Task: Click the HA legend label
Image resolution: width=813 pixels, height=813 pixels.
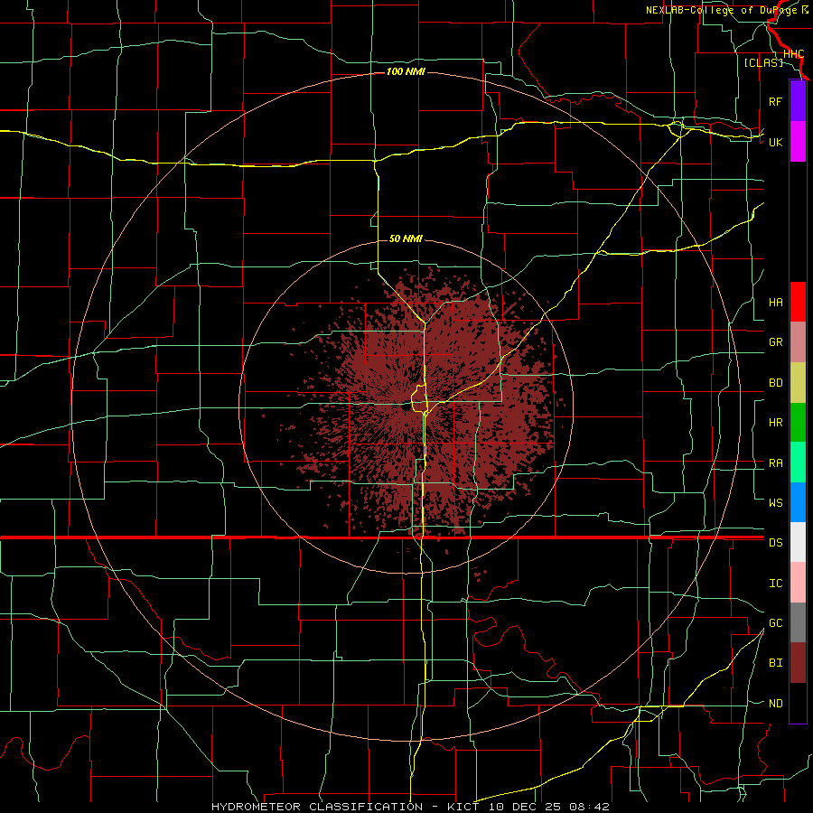Action: (x=775, y=303)
